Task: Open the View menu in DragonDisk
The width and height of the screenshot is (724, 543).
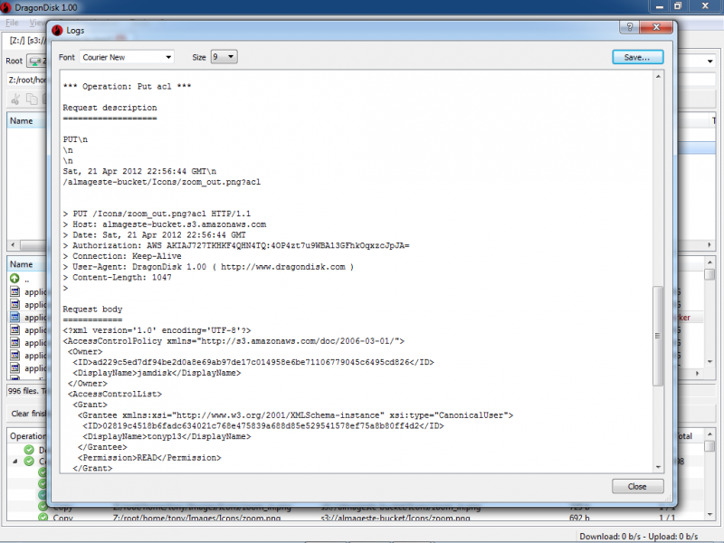Action: (37, 22)
